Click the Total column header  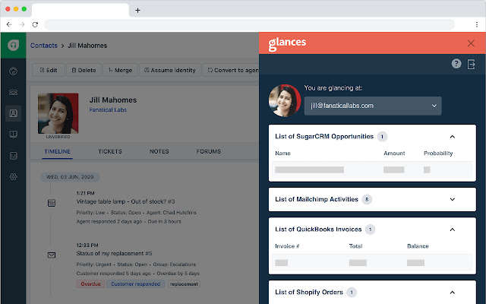(355, 246)
